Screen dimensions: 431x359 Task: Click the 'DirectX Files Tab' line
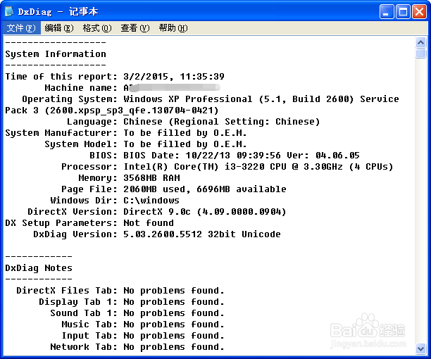coord(120,290)
